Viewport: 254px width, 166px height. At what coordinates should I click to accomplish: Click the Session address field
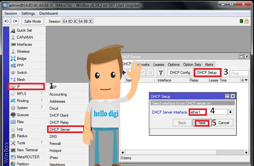click(x=78, y=21)
